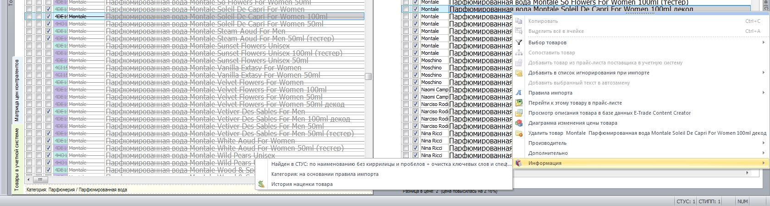Select row Montale Velvet Flowers For Women 100ml
This screenshot has height=206, width=770.
(195, 90)
